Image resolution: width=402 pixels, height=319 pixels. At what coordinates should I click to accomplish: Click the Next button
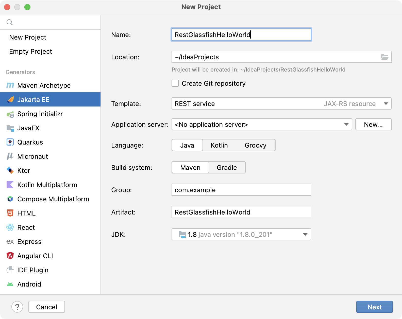375,307
